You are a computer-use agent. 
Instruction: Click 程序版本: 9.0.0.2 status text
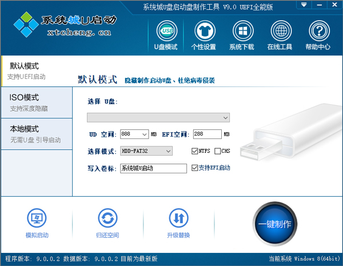point(33,259)
